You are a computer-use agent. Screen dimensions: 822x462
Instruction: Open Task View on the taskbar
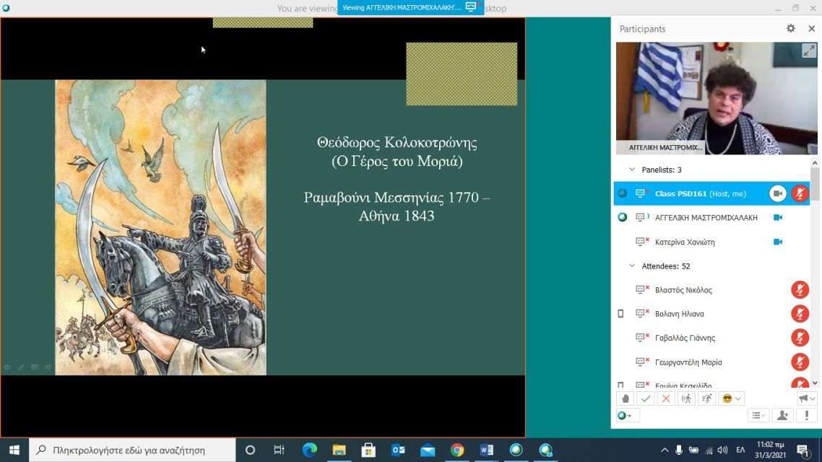[279, 450]
